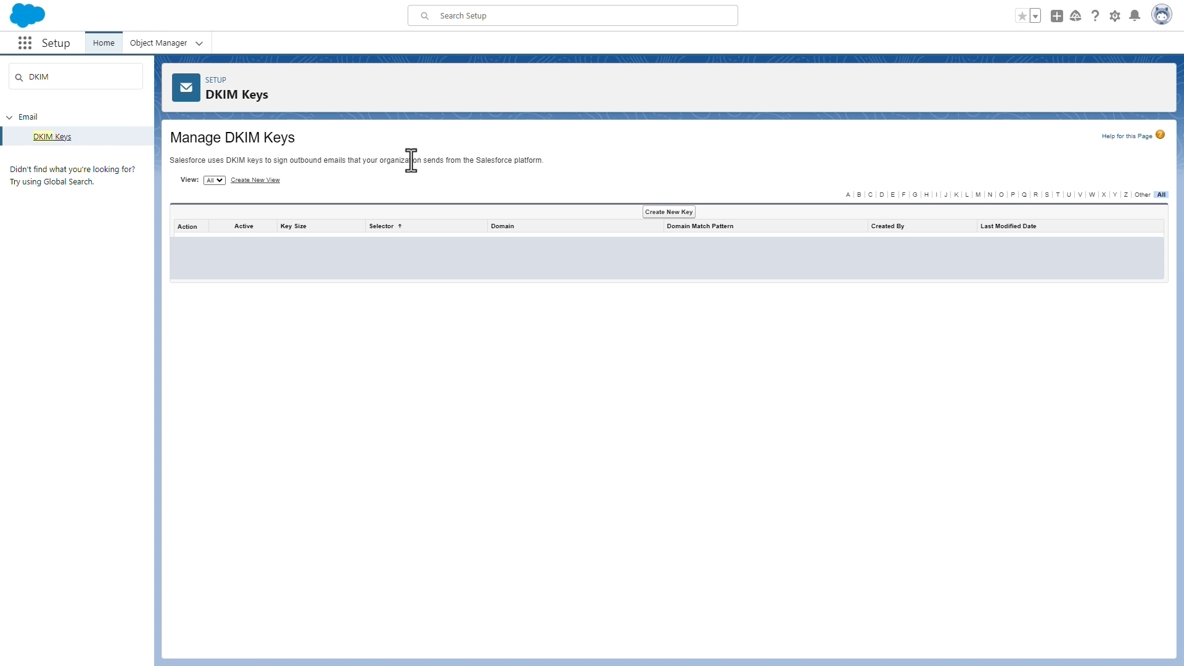Screen dimensions: 1184x666
Task: Filter list by Other
Action: 1143,195
